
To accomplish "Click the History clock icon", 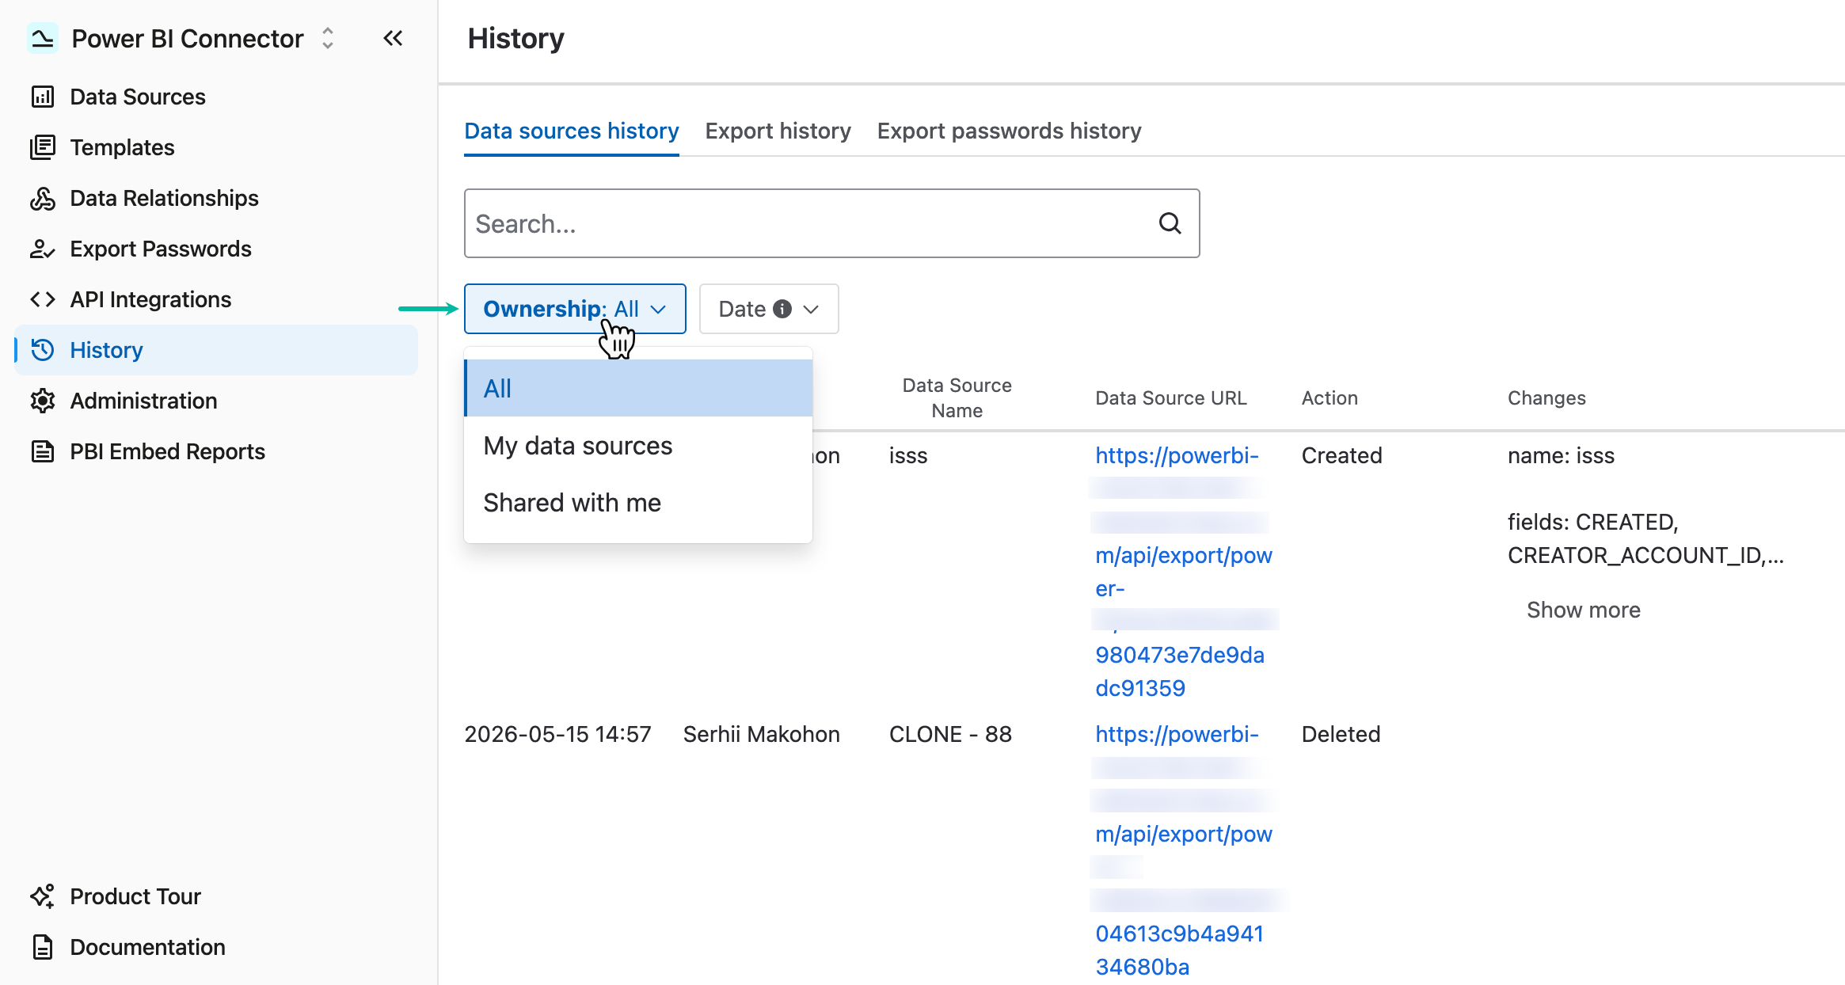I will click(x=43, y=350).
